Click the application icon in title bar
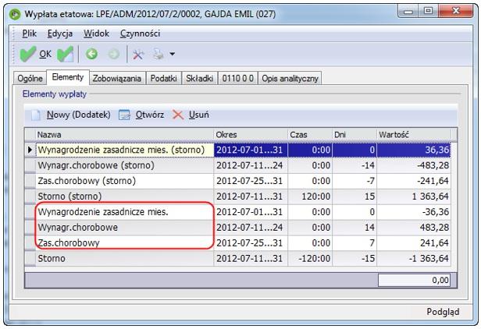This screenshot has height=329, width=481. point(14,14)
